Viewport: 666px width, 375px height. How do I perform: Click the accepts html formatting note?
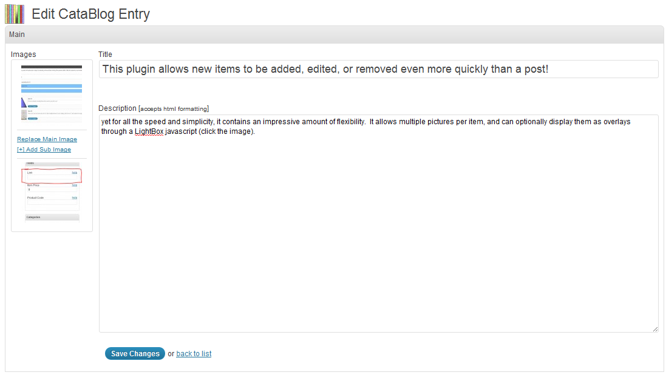pos(174,109)
